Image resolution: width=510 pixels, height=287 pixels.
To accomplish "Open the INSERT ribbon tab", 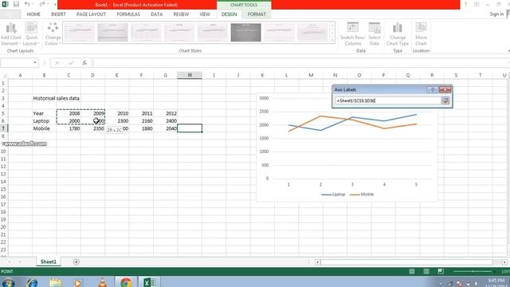I will 58,14.
